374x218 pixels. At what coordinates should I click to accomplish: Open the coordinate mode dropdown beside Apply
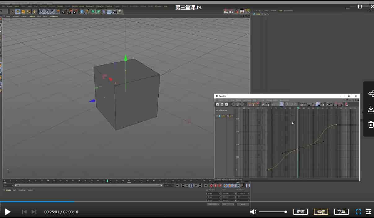pyautogui.click(x=213, y=204)
